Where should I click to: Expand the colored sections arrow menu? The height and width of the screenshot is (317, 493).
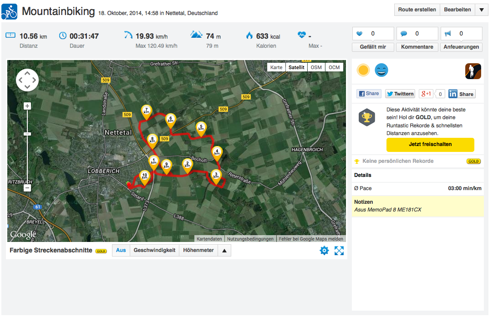click(224, 251)
